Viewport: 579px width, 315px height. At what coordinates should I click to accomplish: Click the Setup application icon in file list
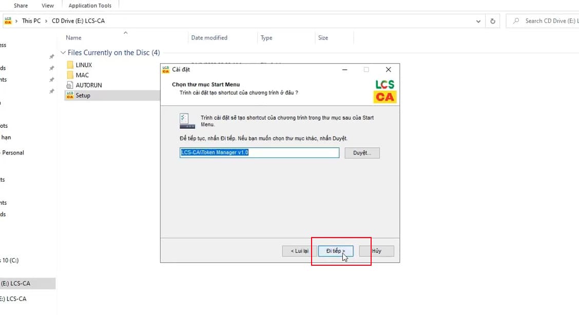[x=70, y=95]
